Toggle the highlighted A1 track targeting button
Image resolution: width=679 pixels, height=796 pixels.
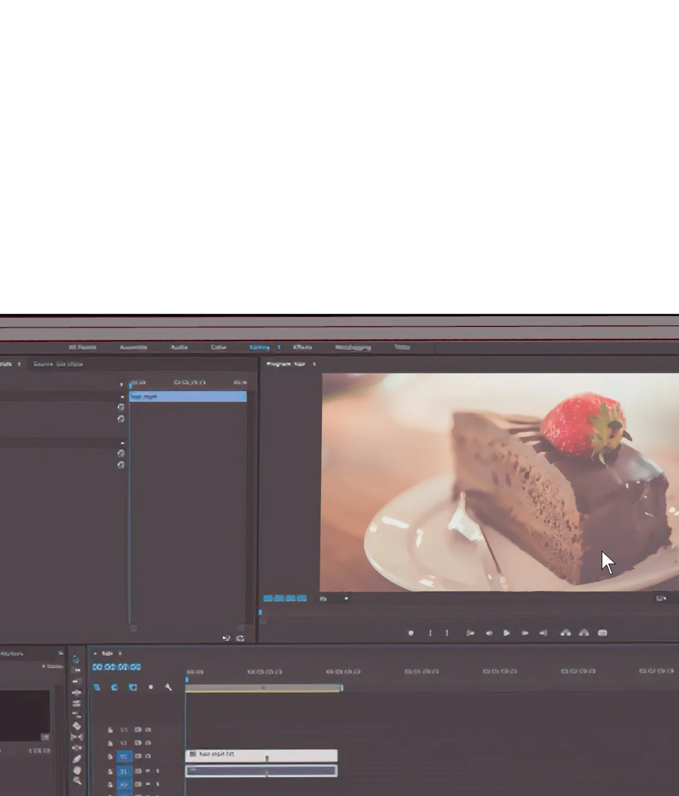coord(124,771)
